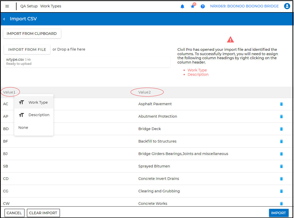Image resolution: width=294 pixels, height=218 pixels.
Task: Click the 'AP' code cell
Action: click(x=6, y=116)
